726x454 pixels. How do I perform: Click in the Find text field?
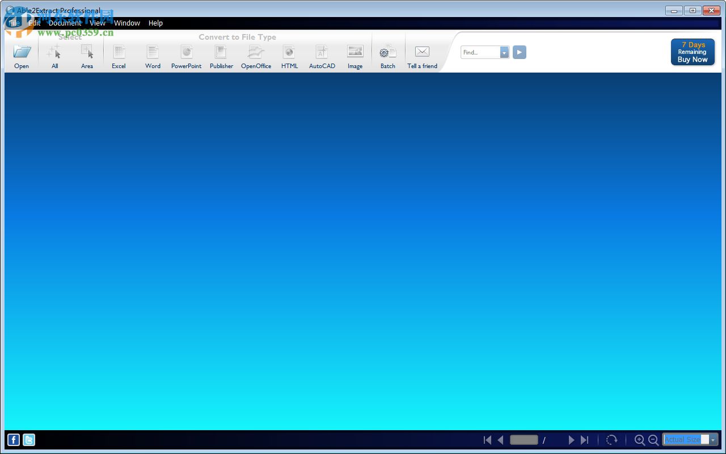coord(480,52)
